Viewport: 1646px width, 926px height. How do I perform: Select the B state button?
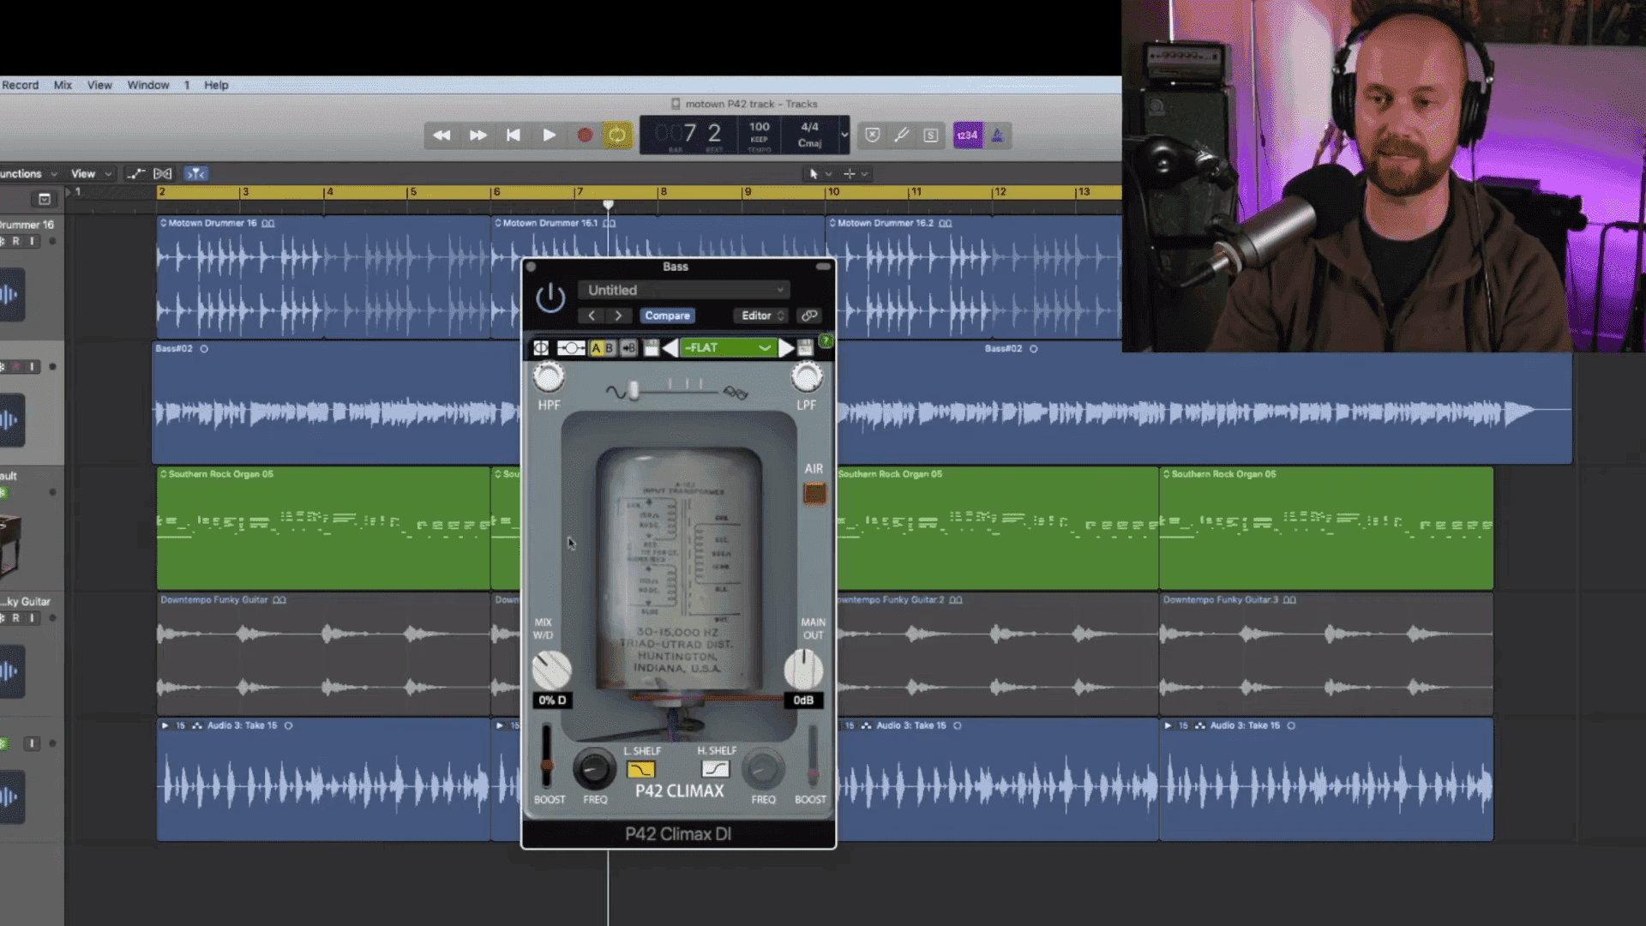point(609,347)
